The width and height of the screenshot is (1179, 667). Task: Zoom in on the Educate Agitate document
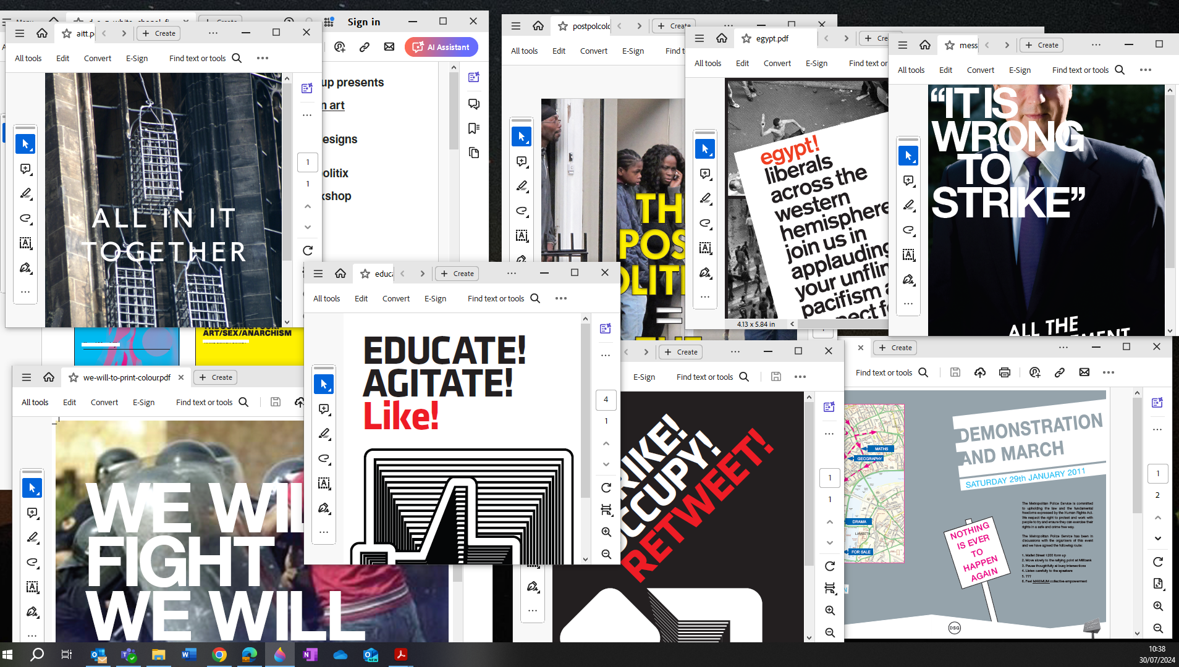(x=606, y=532)
